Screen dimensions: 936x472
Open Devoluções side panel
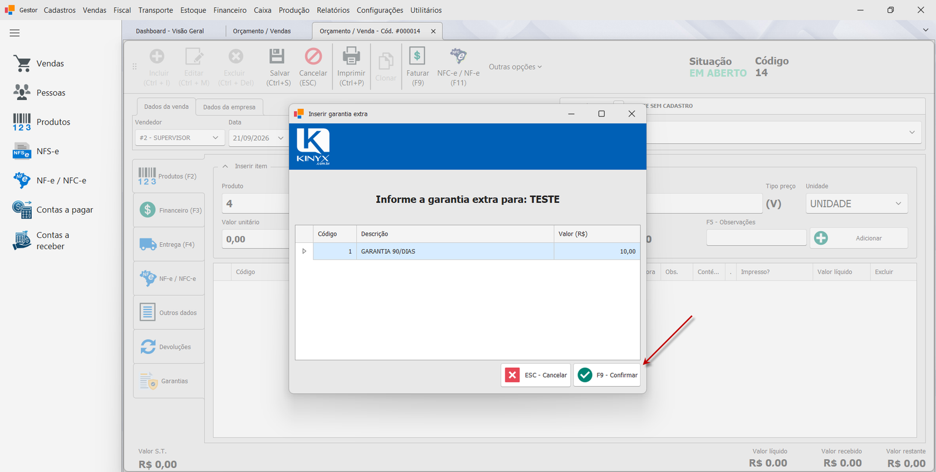pos(169,347)
